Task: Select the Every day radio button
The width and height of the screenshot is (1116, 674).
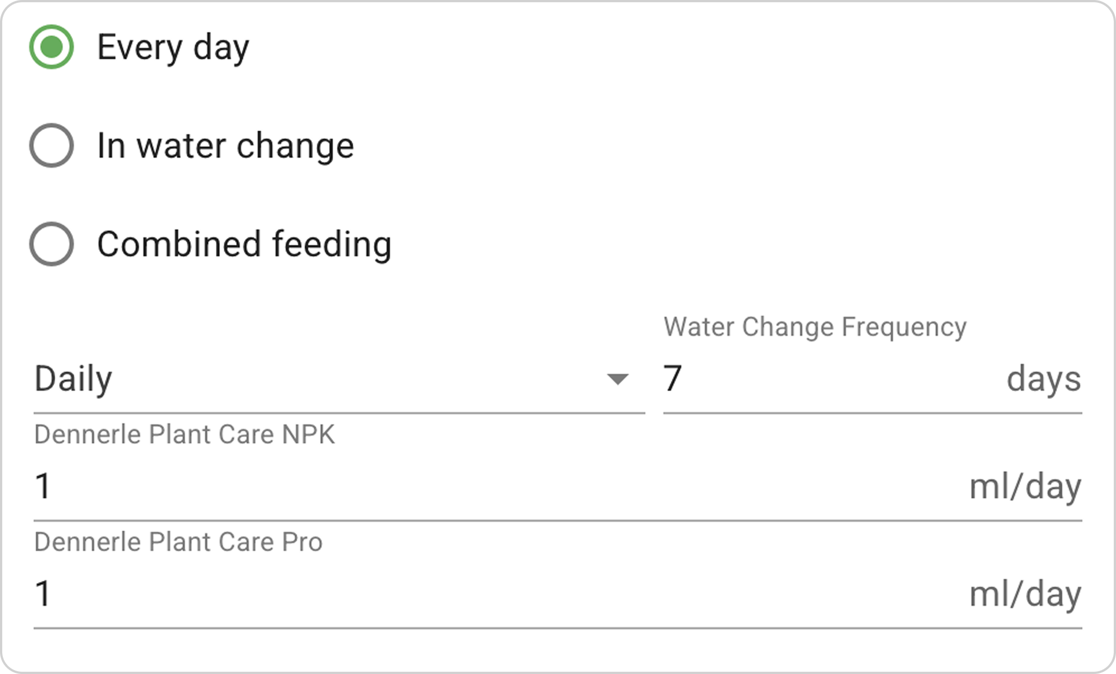Action: coord(51,47)
